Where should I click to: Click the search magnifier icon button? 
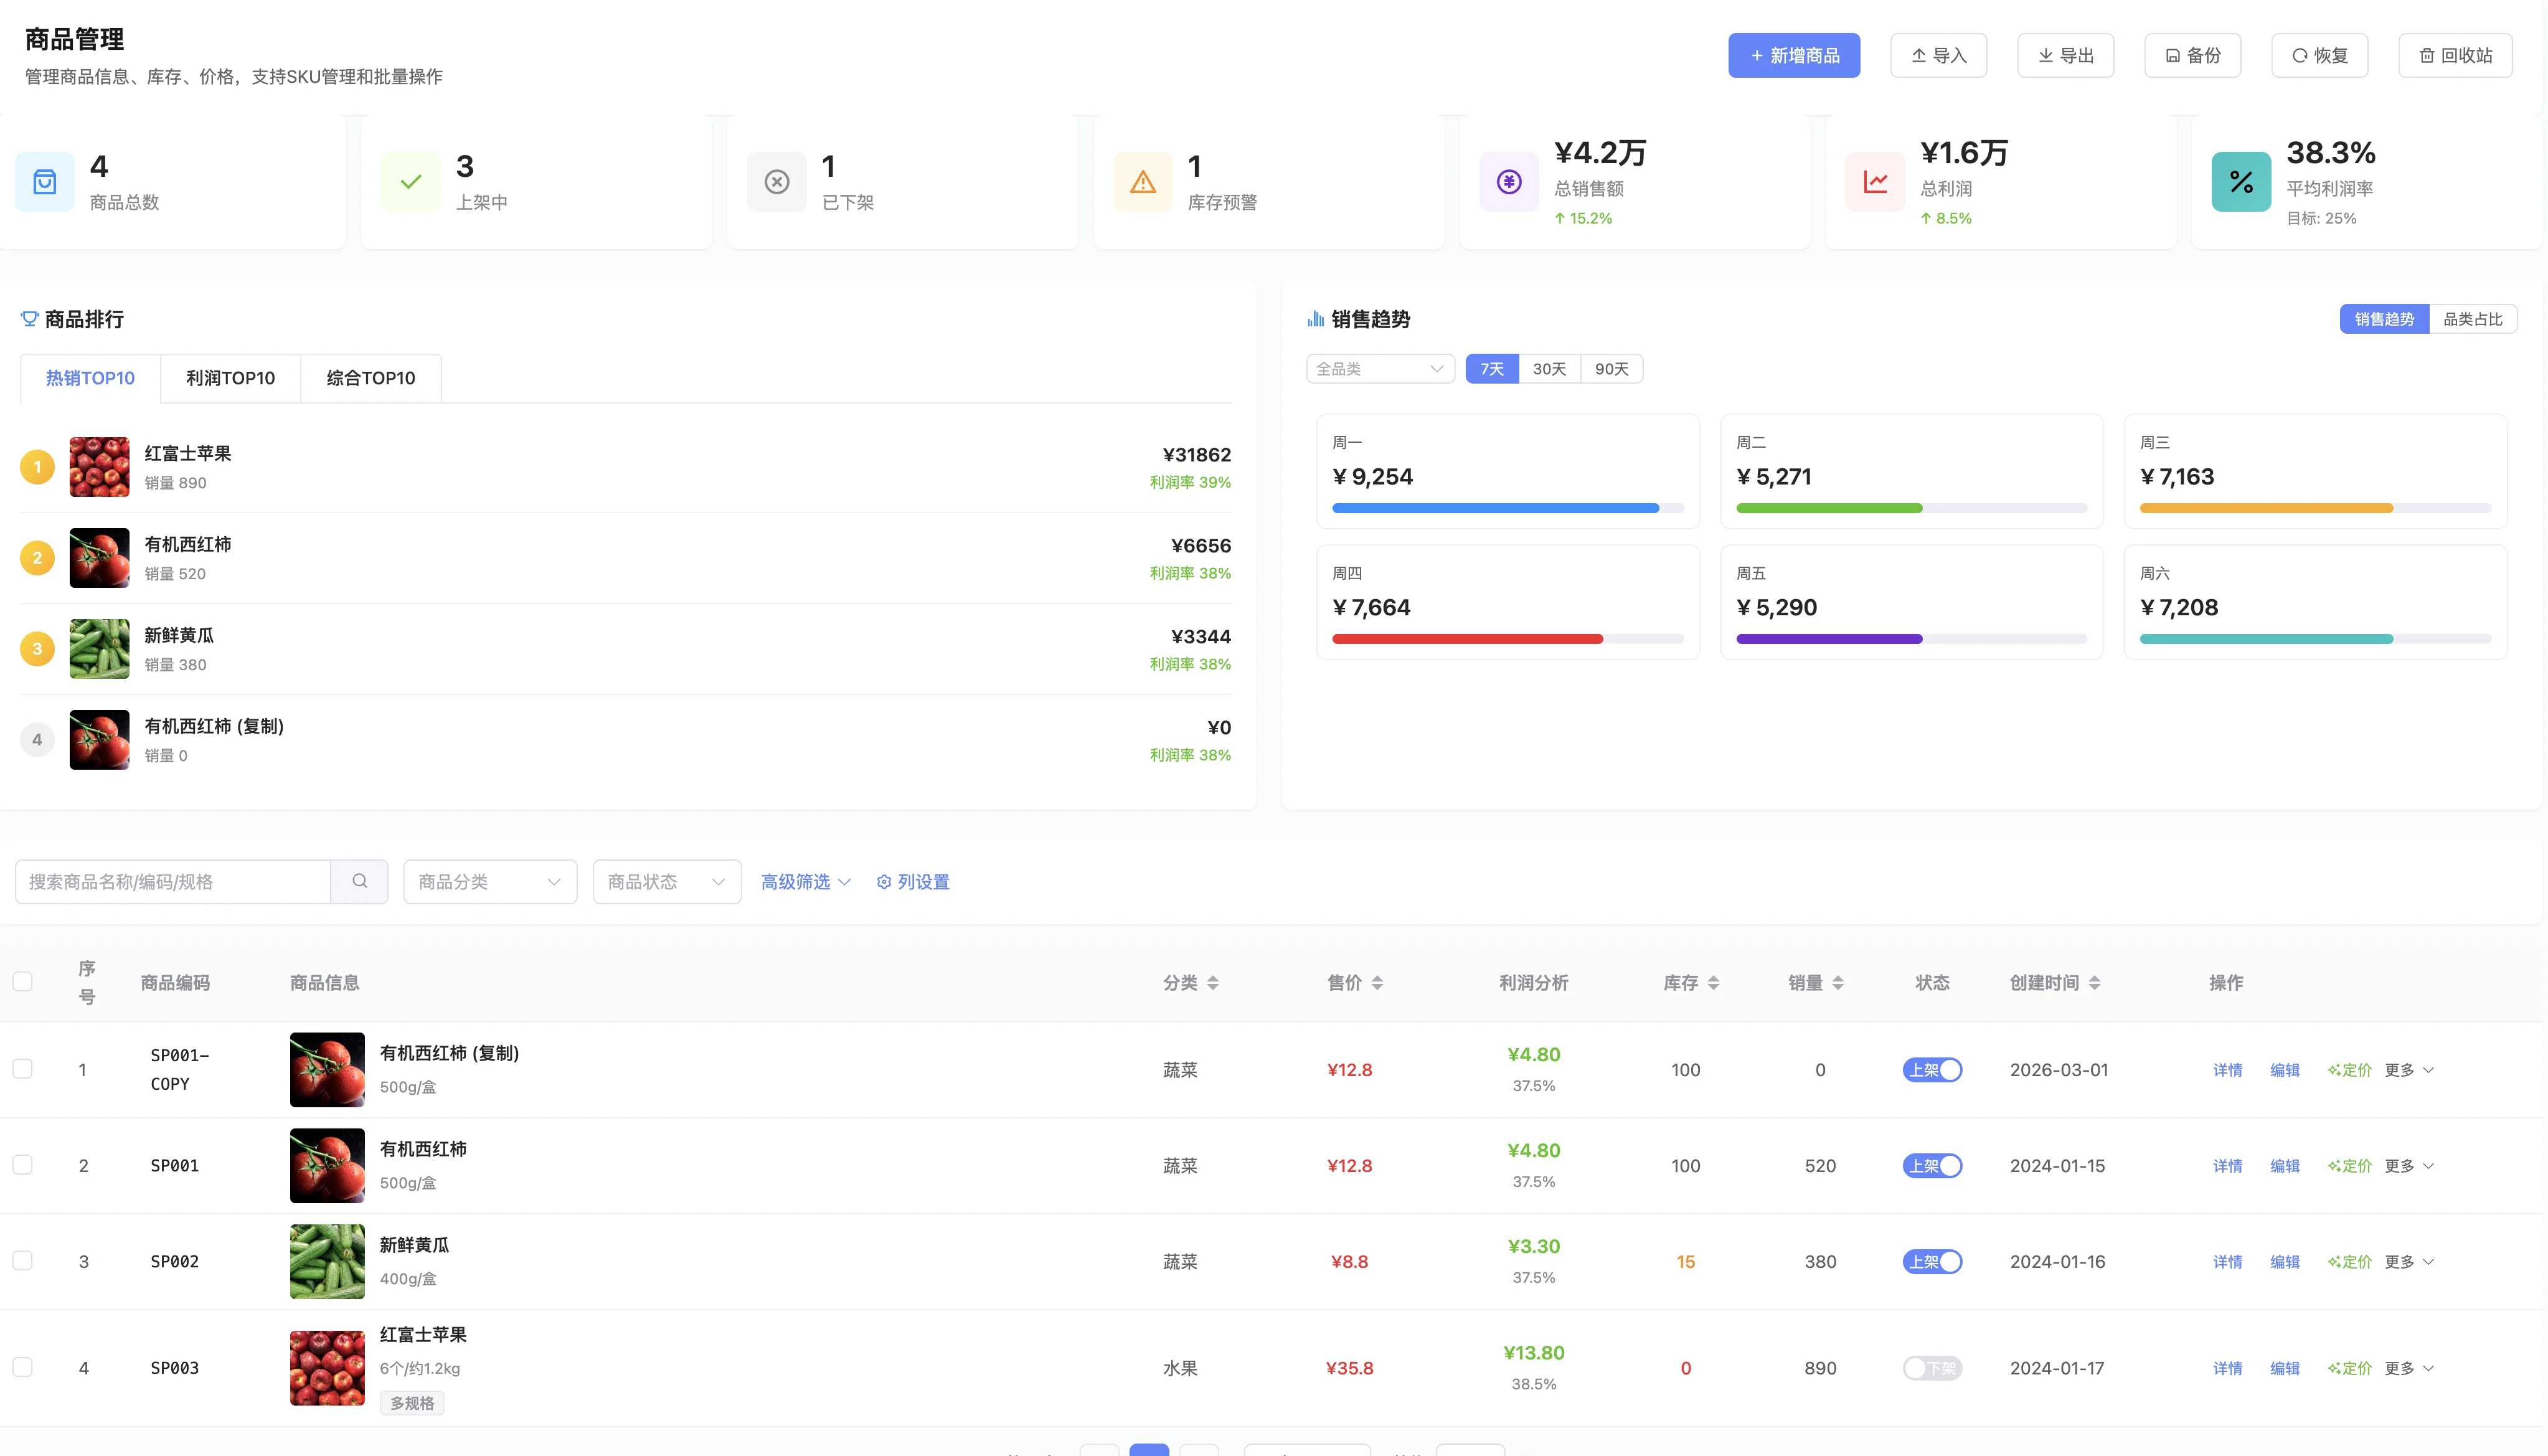click(359, 881)
